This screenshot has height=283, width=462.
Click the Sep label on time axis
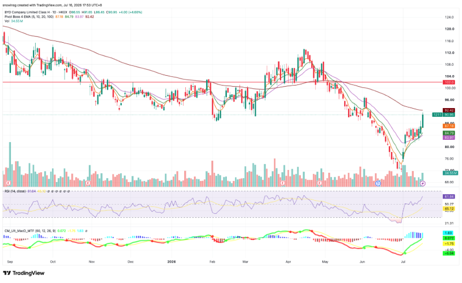tap(10, 262)
